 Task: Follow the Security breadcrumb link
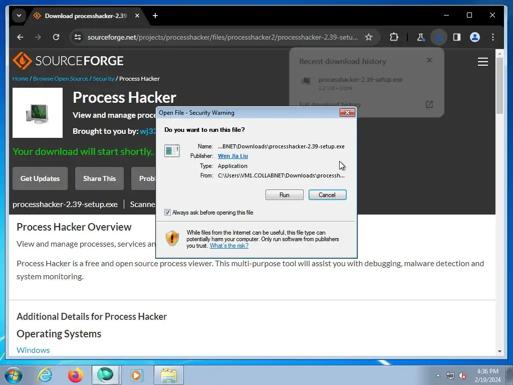pyautogui.click(x=103, y=79)
